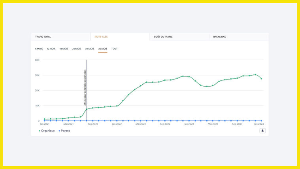Click the last green Organique data point
This screenshot has height=169, width=300.
click(x=261, y=79)
